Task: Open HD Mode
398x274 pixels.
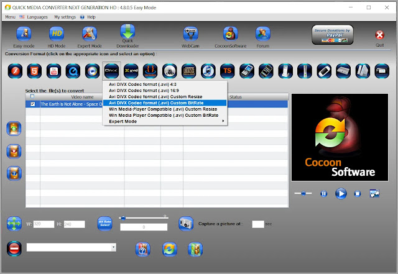Action: click(57, 34)
